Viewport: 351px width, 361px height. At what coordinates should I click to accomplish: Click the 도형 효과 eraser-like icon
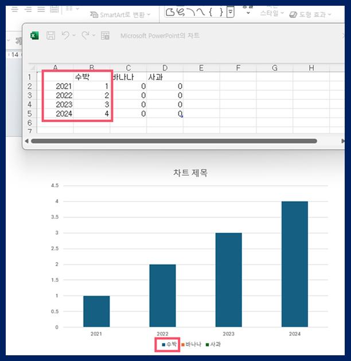coord(293,15)
